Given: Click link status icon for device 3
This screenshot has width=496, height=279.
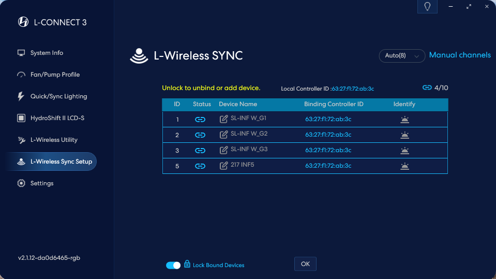Looking at the screenshot, I should point(200,151).
